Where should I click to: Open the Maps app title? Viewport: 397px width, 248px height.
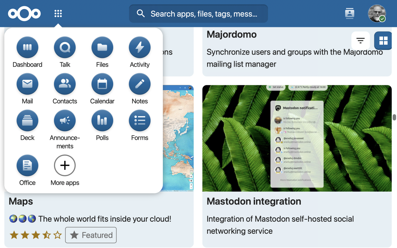(21, 201)
